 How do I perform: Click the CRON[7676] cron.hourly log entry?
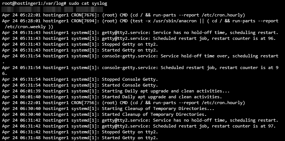[123, 15]
